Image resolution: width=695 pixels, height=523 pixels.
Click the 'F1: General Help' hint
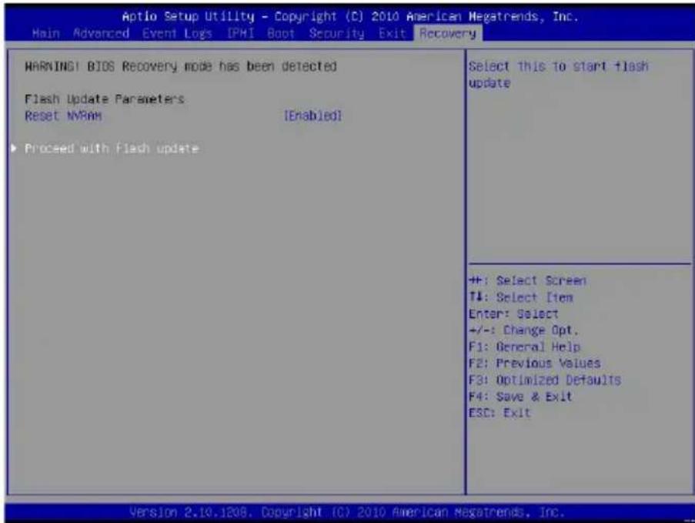(524, 347)
